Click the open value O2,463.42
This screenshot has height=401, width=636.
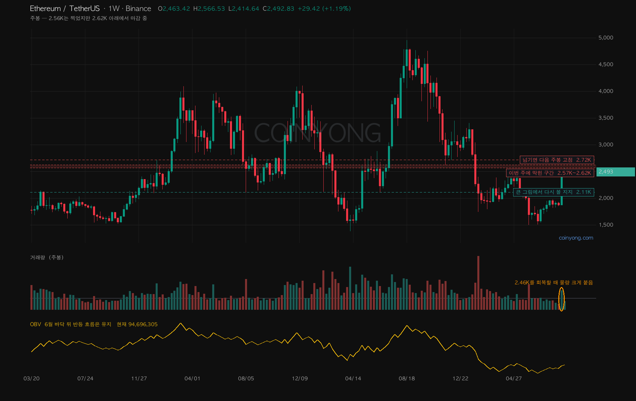[174, 9]
